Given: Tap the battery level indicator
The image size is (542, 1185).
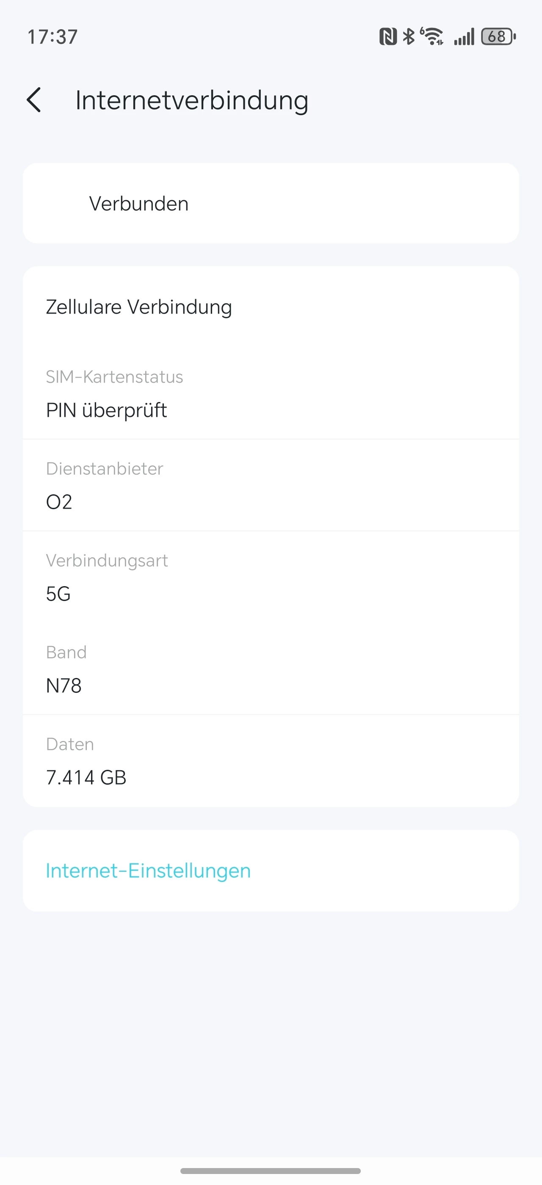Looking at the screenshot, I should [x=498, y=36].
